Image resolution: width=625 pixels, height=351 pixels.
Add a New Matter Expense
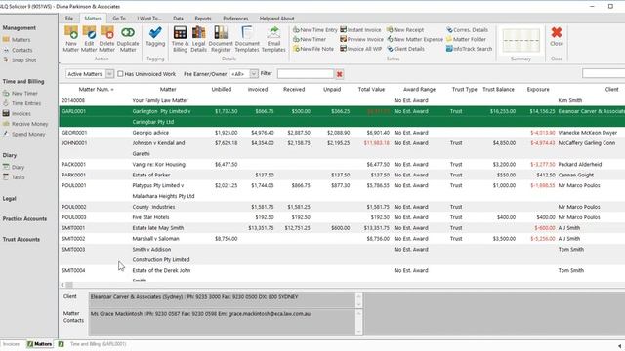tap(415, 39)
